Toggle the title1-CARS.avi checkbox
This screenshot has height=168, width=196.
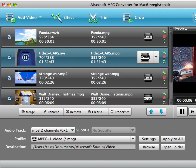(9, 57)
